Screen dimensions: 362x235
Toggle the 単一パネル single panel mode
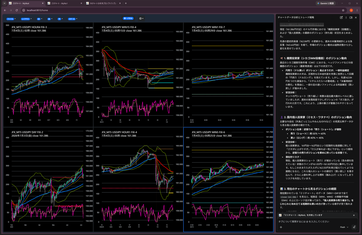pyautogui.click(x=128, y=18)
